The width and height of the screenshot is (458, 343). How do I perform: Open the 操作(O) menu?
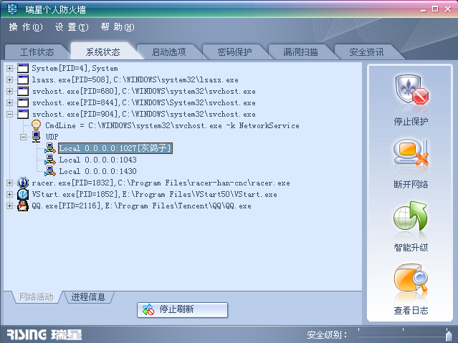tap(26, 27)
